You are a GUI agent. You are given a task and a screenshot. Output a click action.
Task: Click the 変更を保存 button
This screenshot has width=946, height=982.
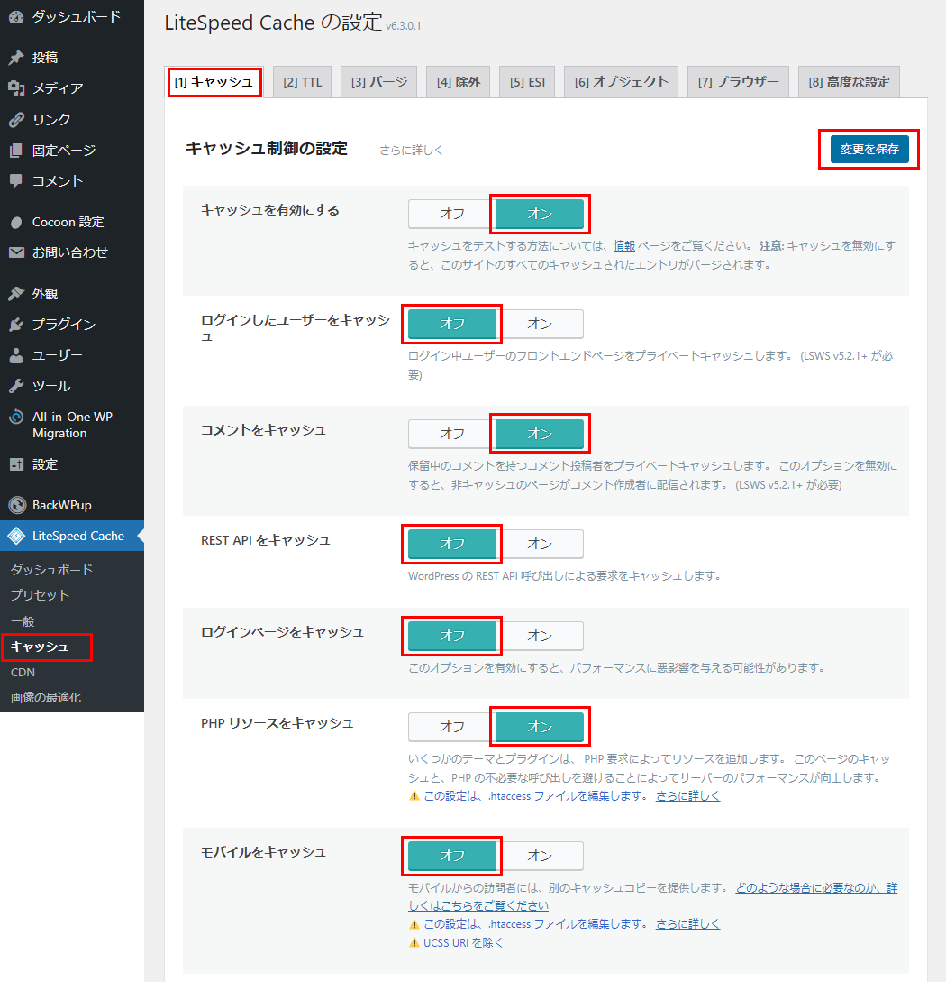click(869, 150)
